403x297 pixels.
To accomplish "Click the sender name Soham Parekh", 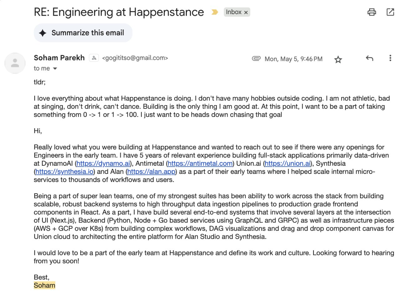I will (x=59, y=58).
